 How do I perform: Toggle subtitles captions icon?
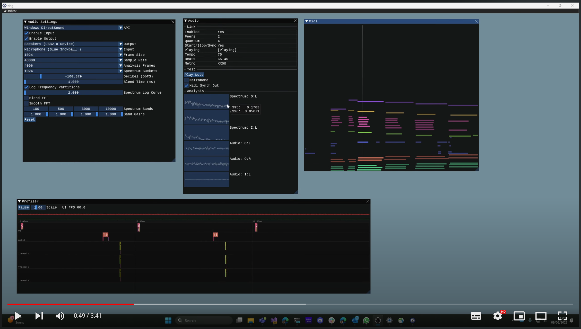click(x=476, y=316)
